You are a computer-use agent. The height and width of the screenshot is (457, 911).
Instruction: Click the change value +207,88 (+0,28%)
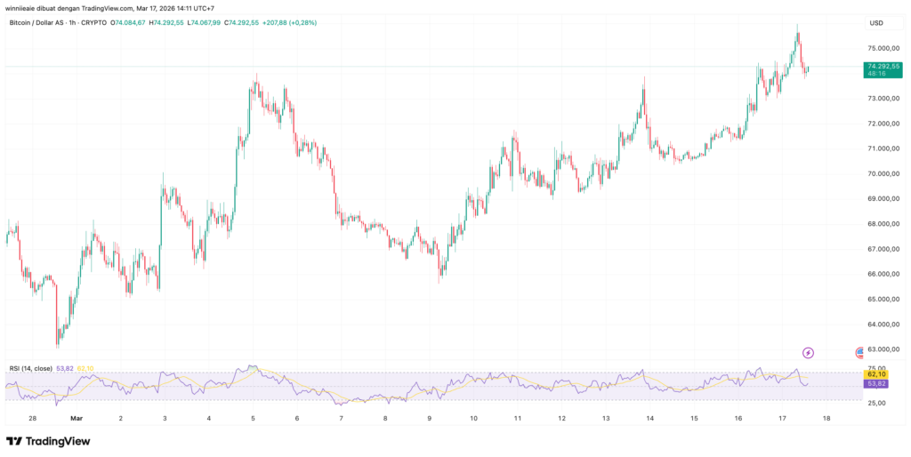point(289,22)
